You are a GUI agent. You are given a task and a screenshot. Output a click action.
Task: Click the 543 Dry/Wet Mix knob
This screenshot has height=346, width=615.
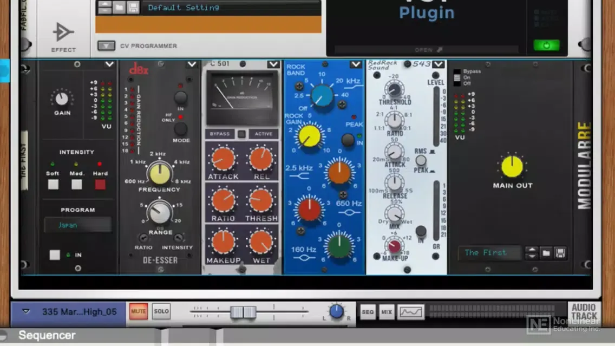coord(394,214)
